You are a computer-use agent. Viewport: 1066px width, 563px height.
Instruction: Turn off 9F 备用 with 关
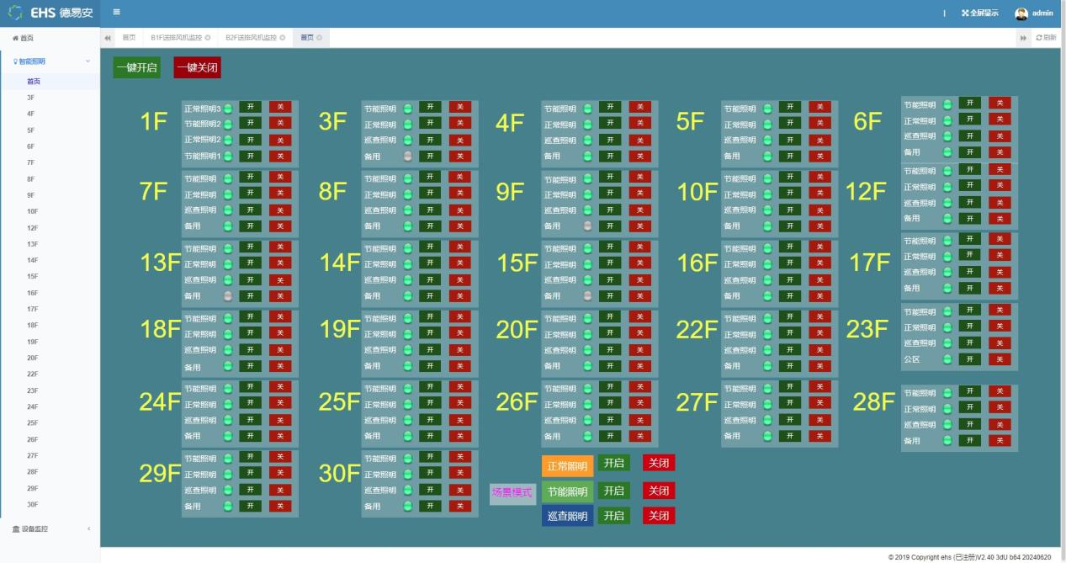click(x=639, y=226)
